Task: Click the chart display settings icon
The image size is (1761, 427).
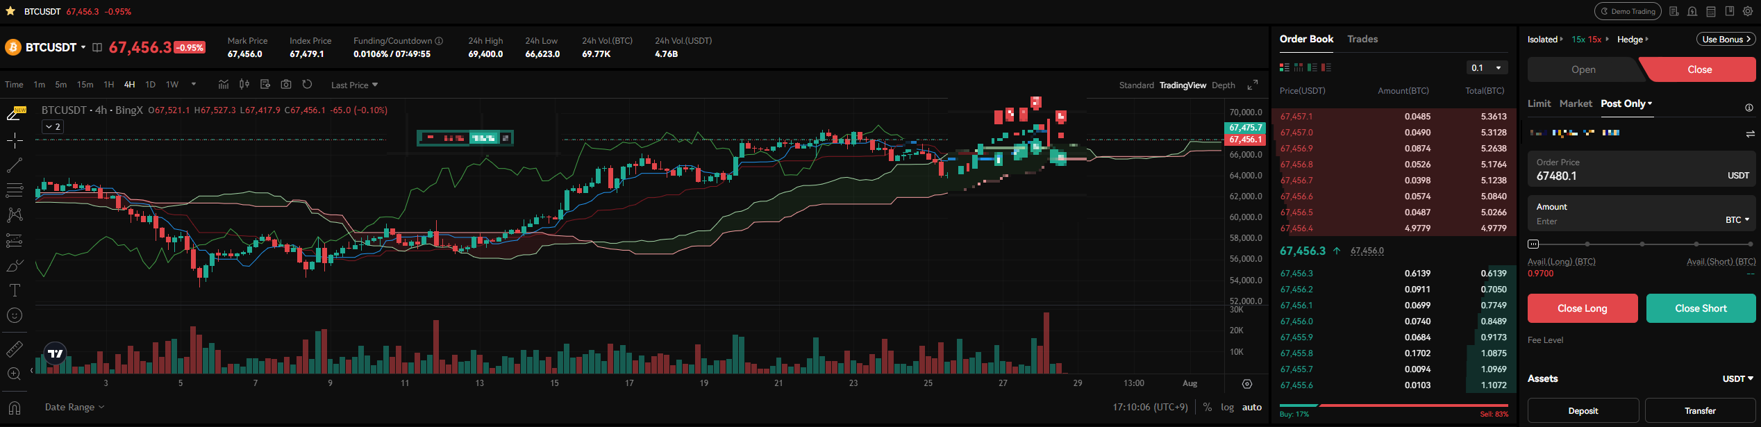Action: pyautogui.click(x=265, y=85)
